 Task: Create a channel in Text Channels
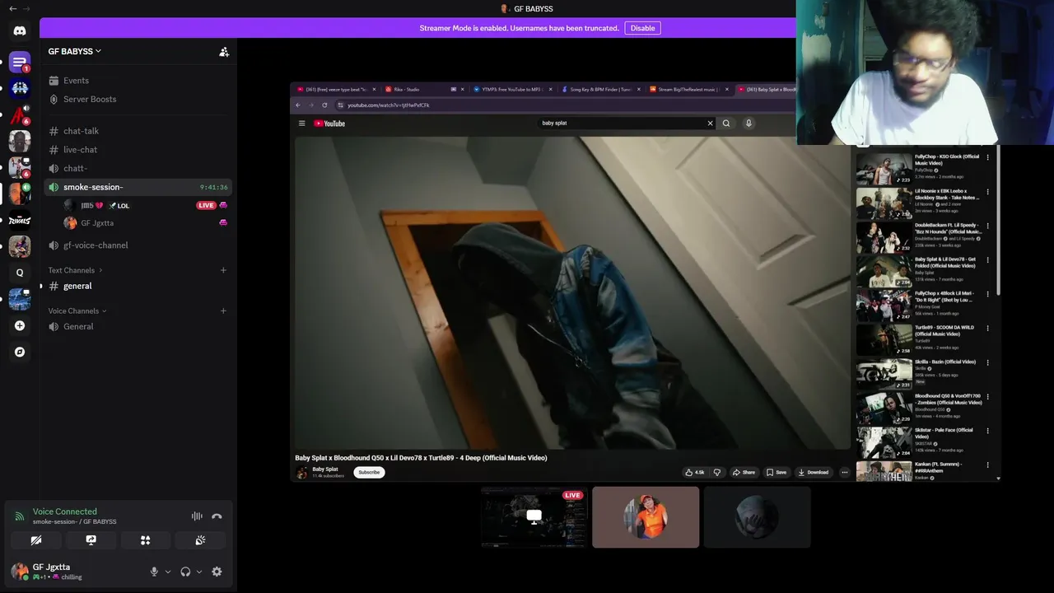[x=223, y=270]
